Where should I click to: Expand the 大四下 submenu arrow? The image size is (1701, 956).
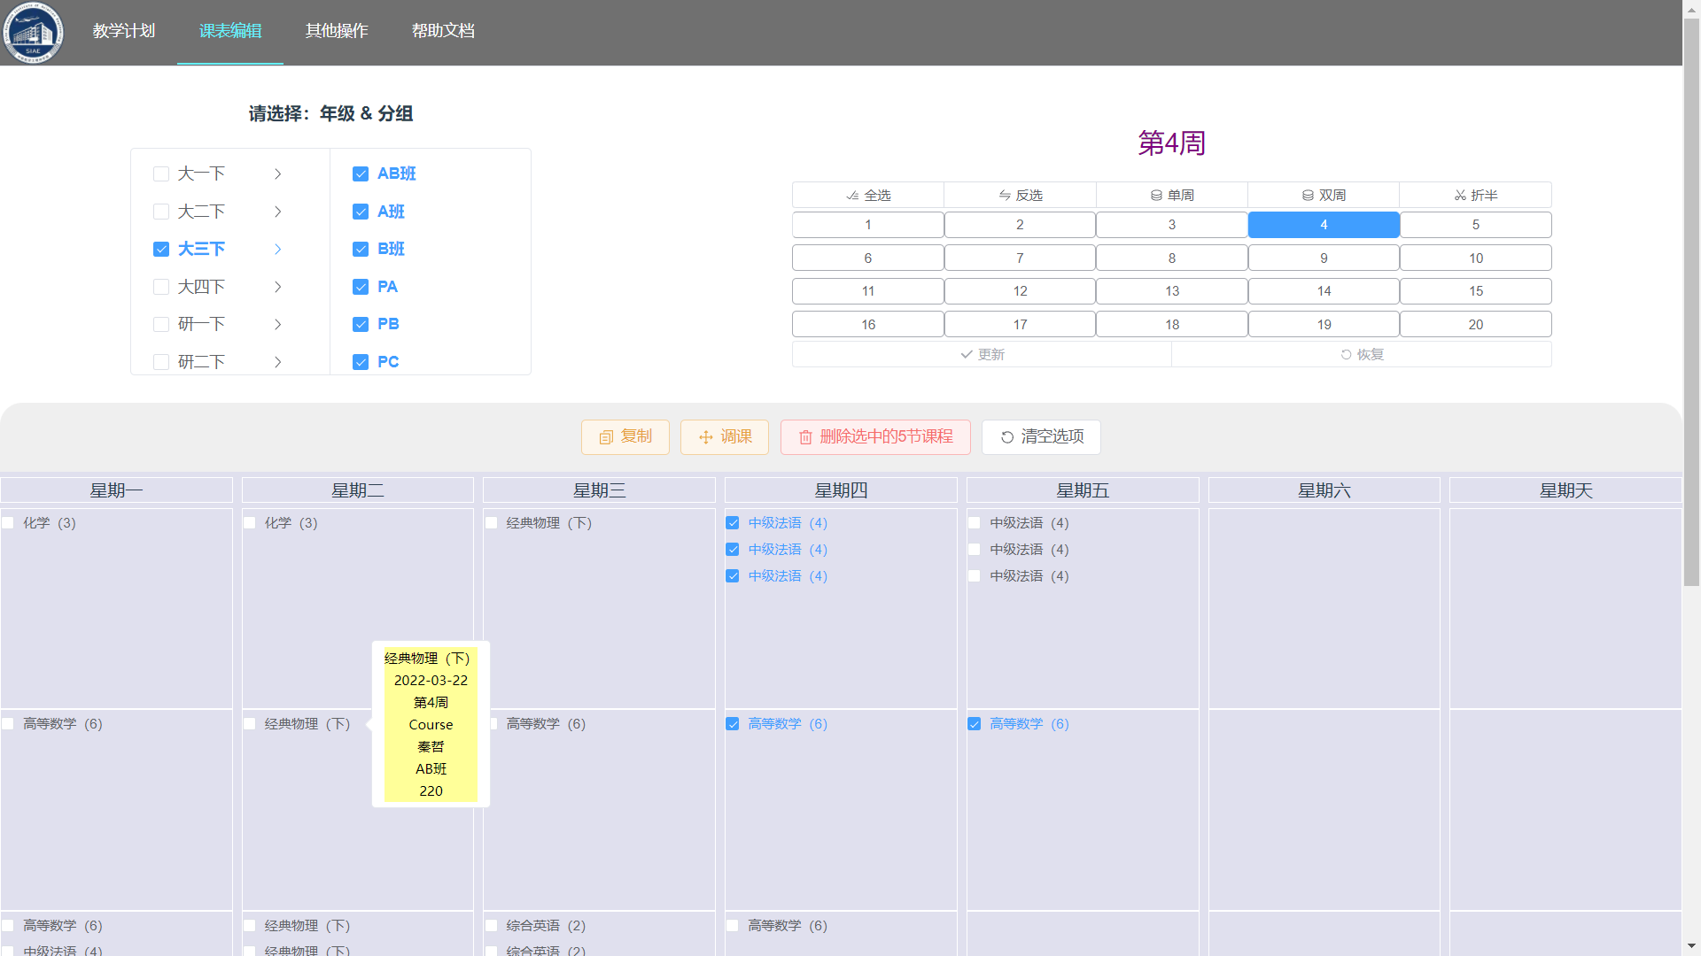tap(277, 287)
